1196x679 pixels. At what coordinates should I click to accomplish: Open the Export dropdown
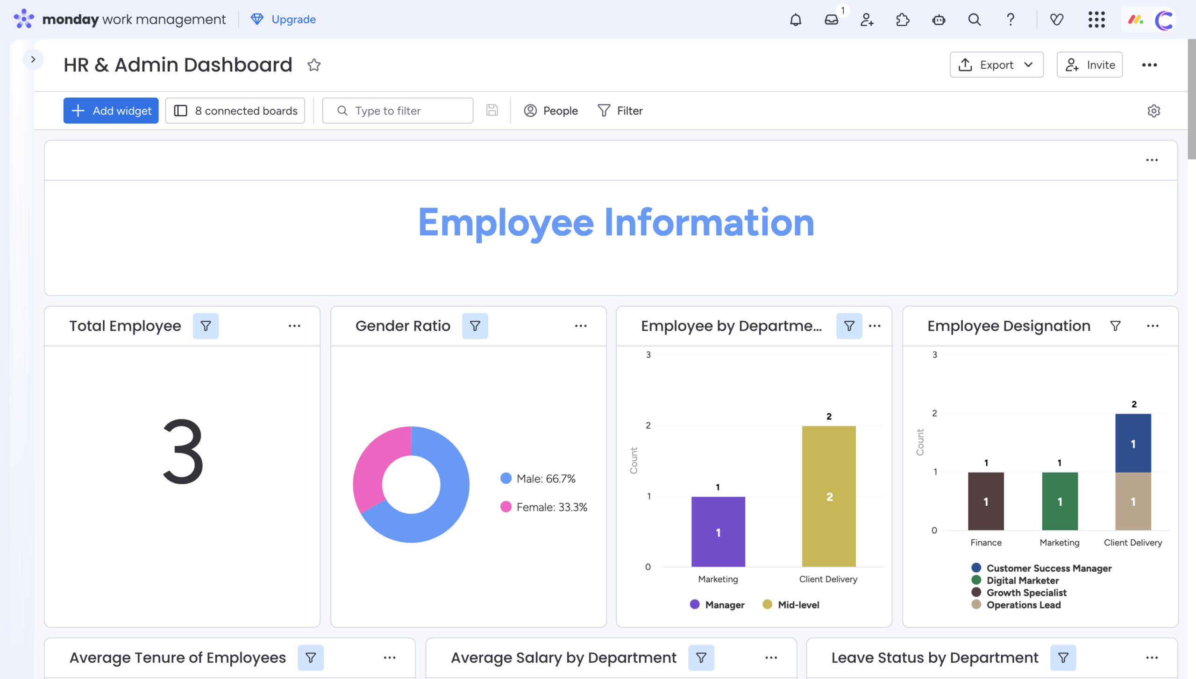click(x=996, y=65)
